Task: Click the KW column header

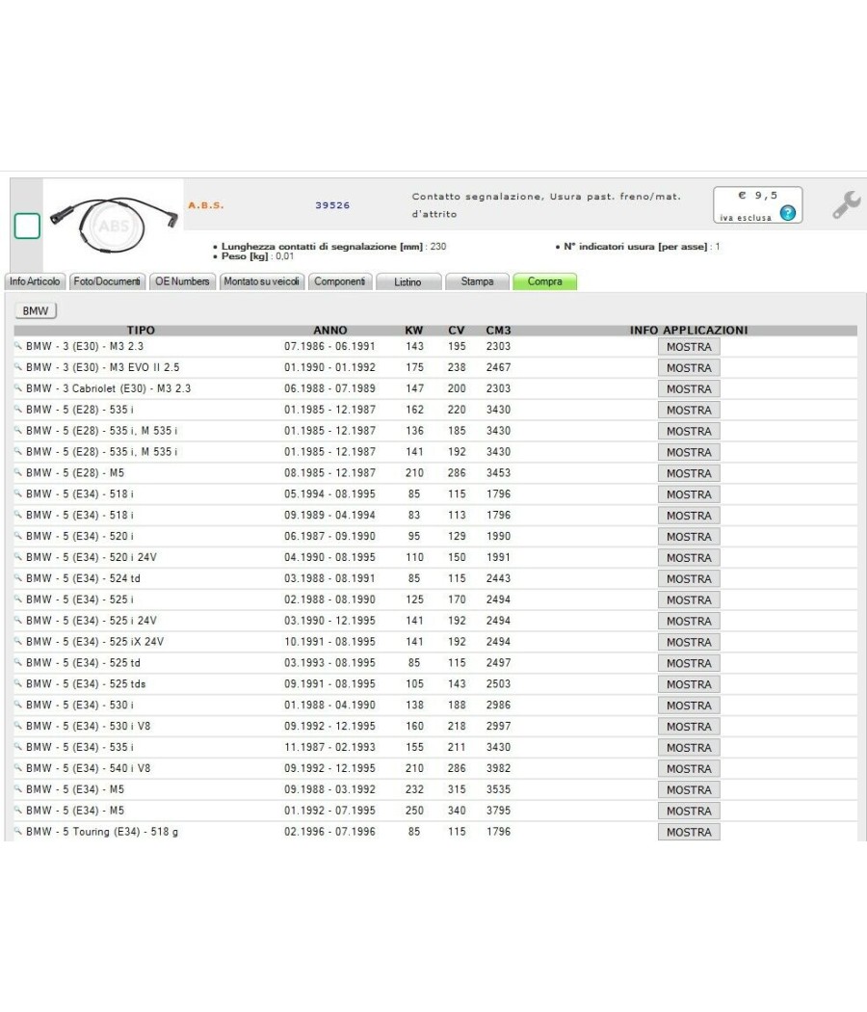Action: tap(414, 330)
